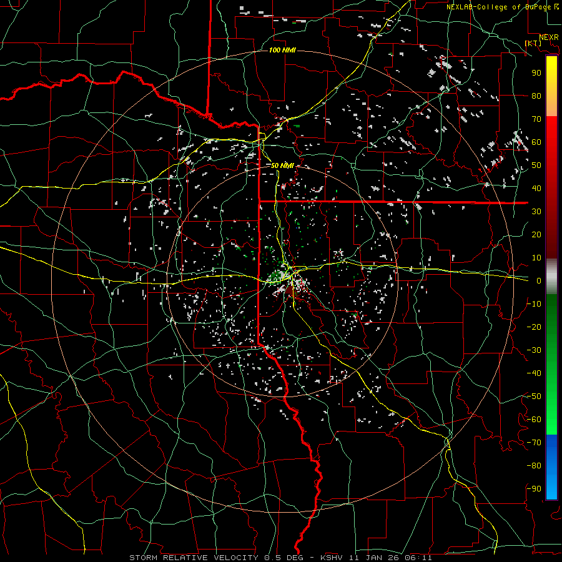Image resolution: width=562 pixels, height=562 pixels.
Task: Click the 50 value on the velocity scale
Action: 536,165
